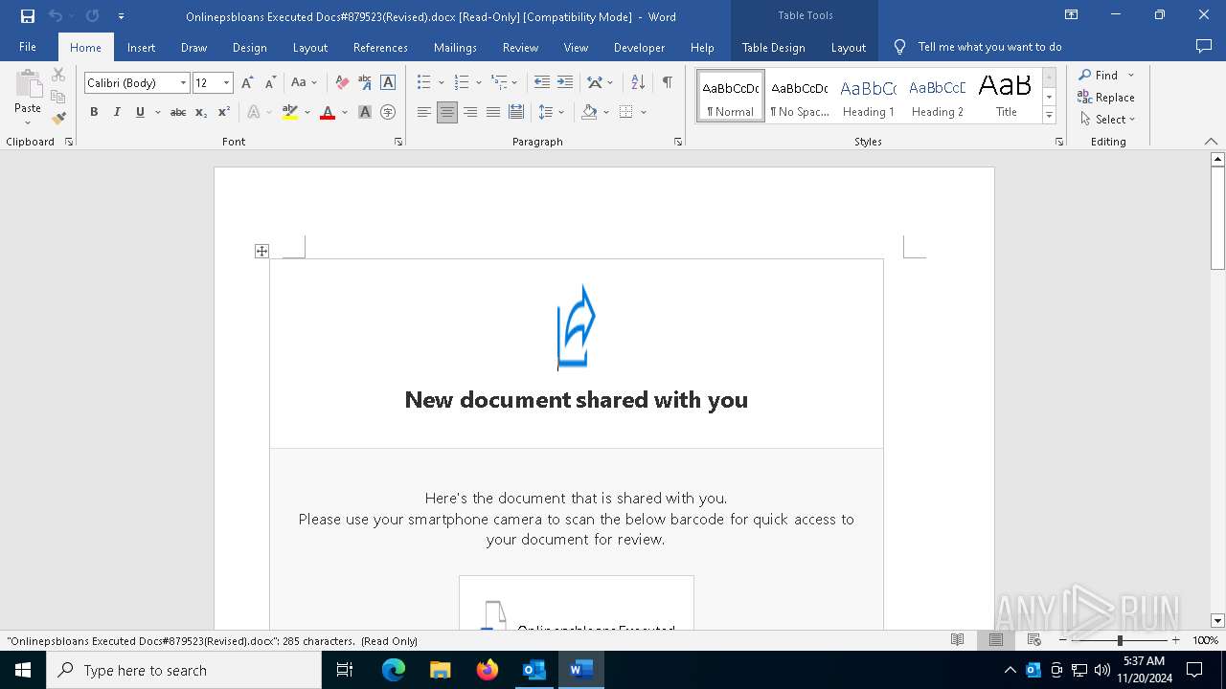1226x689 pixels.
Task: Click the Character Shading icon
Action: tap(365, 112)
